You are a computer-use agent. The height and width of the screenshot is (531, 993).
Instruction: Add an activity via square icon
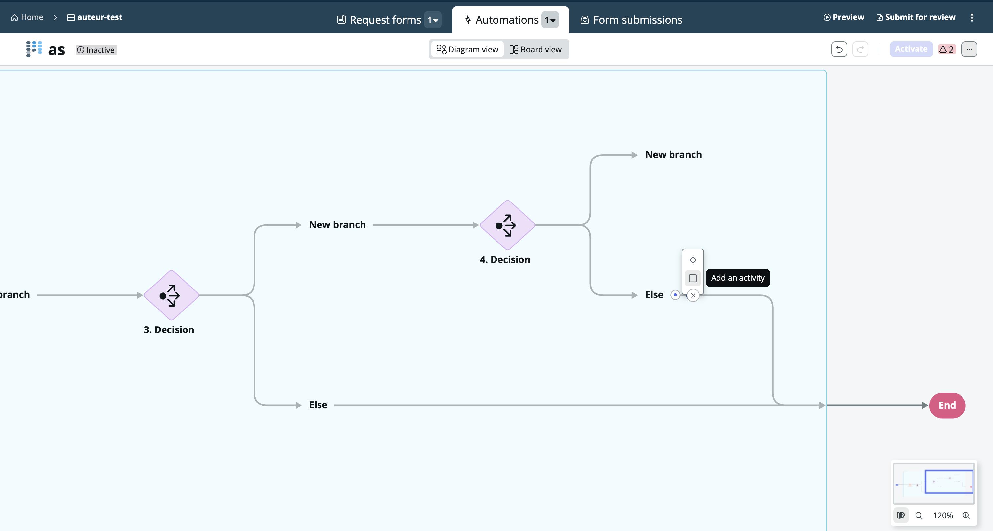[692, 278]
